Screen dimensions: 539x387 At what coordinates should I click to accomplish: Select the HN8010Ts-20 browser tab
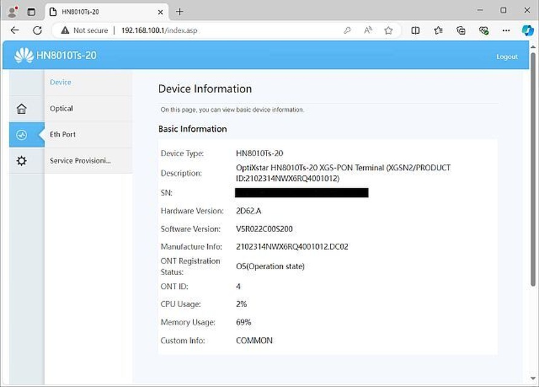click(x=106, y=12)
